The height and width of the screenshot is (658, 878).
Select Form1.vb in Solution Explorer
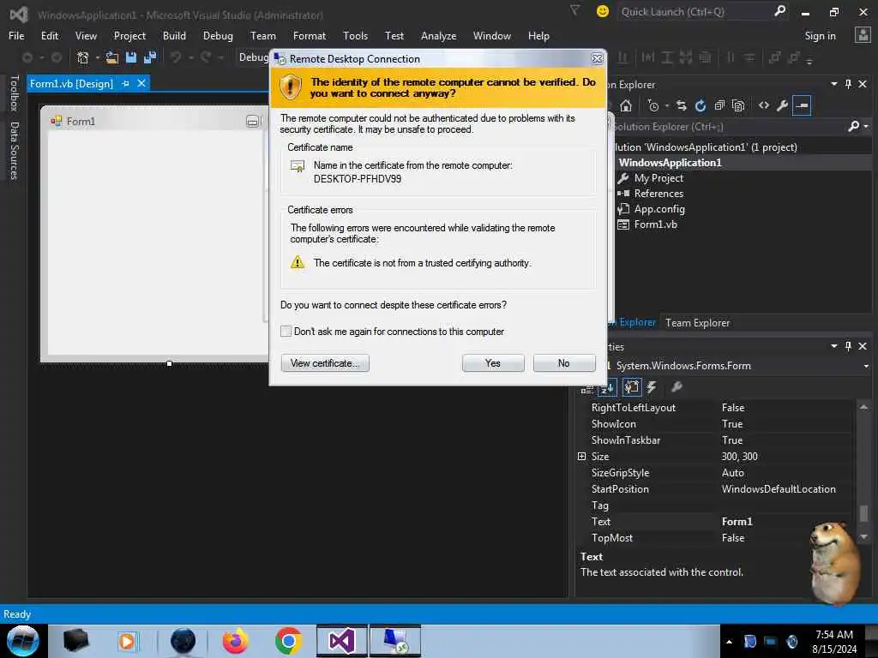tap(655, 224)
